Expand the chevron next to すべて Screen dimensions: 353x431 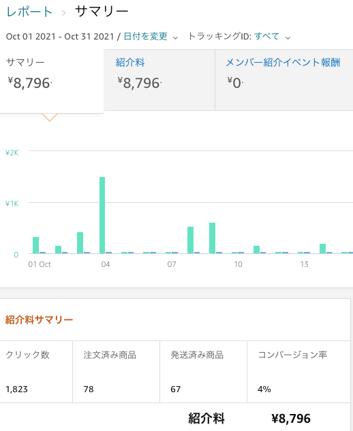tap(288, 37)
